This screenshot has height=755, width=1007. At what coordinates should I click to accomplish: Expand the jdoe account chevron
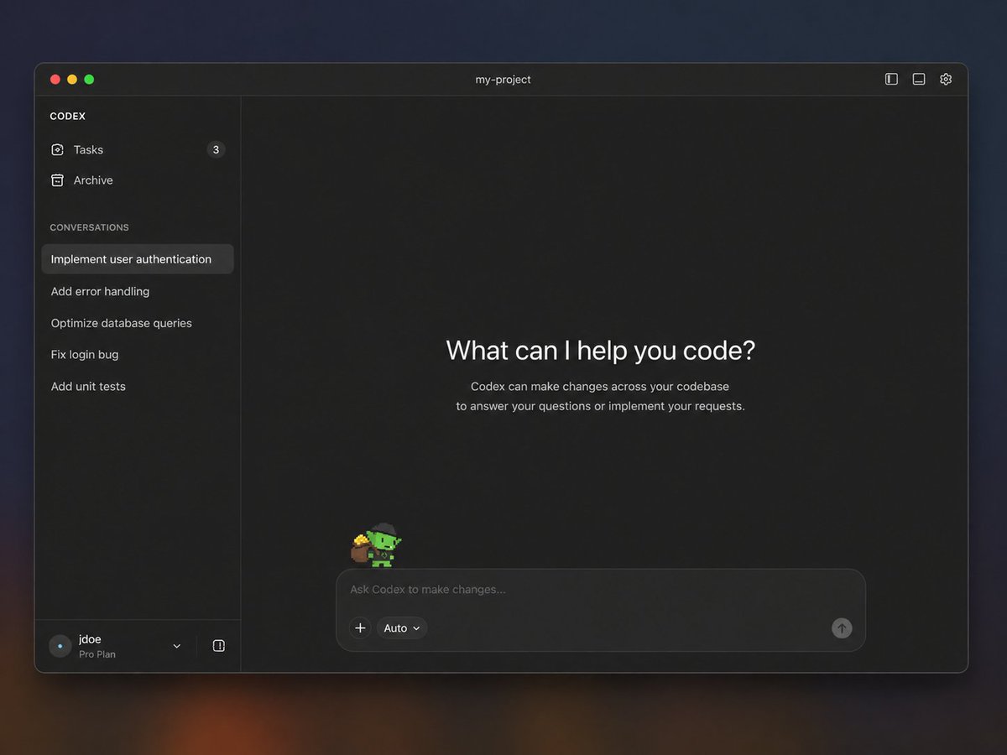(176, 646)
